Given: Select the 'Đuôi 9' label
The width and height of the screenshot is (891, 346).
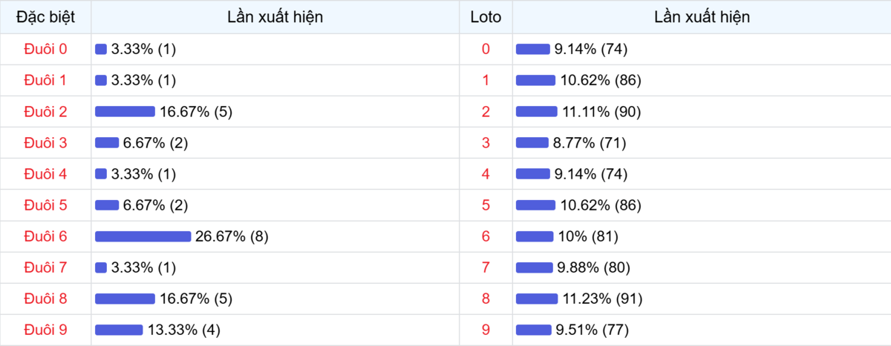Looking at the screenshot, I should click(45, 329).
